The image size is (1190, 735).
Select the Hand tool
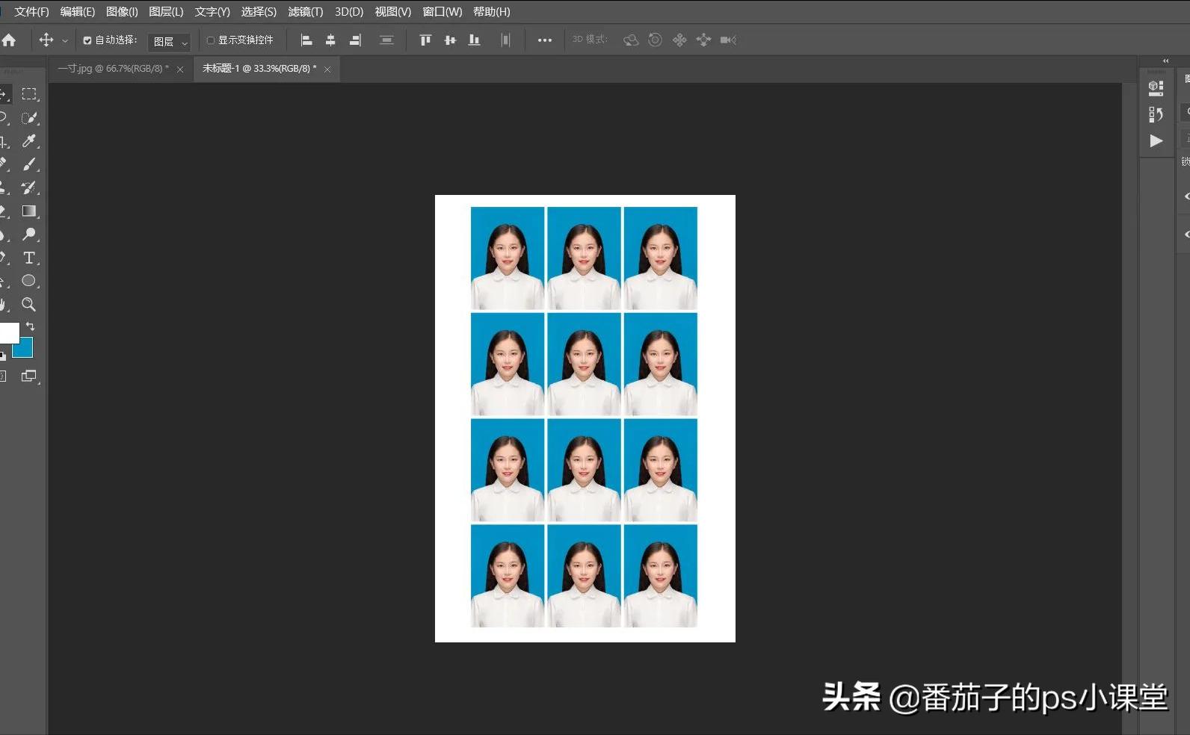click(4, 304)
